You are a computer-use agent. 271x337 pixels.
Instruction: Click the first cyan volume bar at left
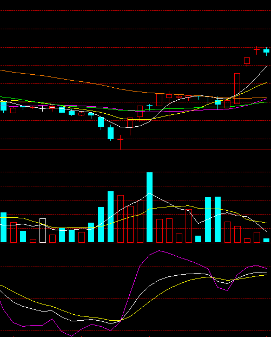pyautogui.click(x=3, y=228)
